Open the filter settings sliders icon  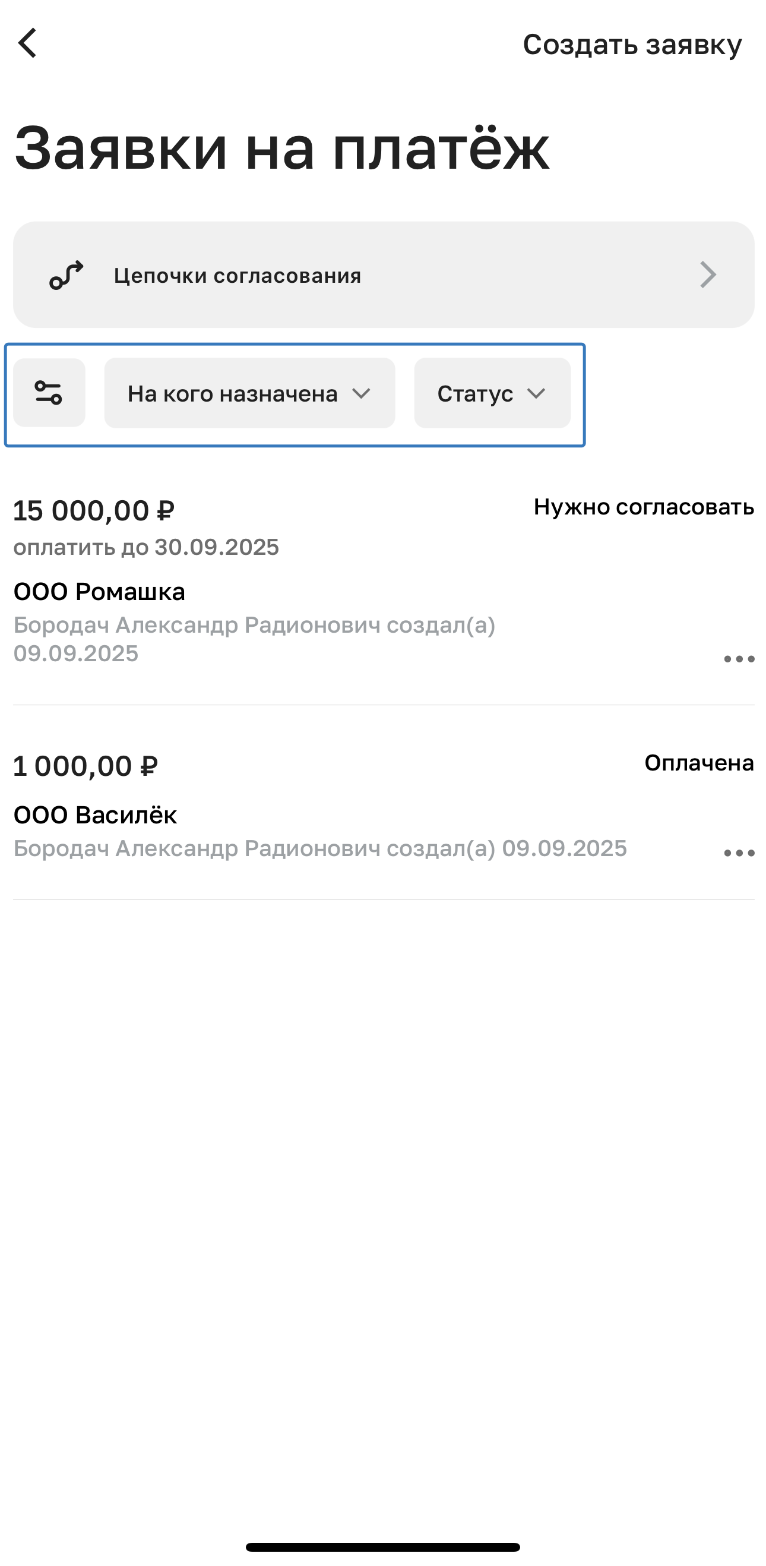49,393
